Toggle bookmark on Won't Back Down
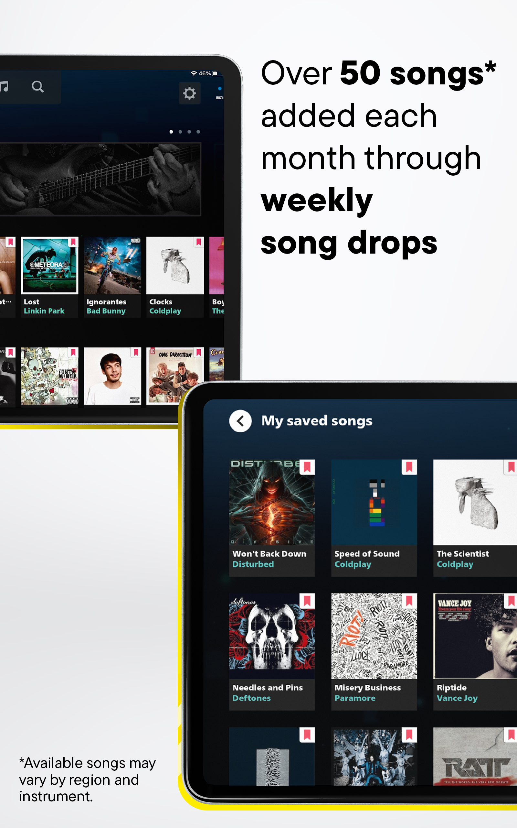The width and height of the screenshot is (517, 828). (307, 467)
